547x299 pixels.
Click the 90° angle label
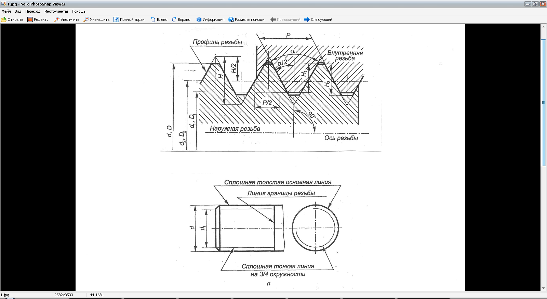click(x=312, y=115)
